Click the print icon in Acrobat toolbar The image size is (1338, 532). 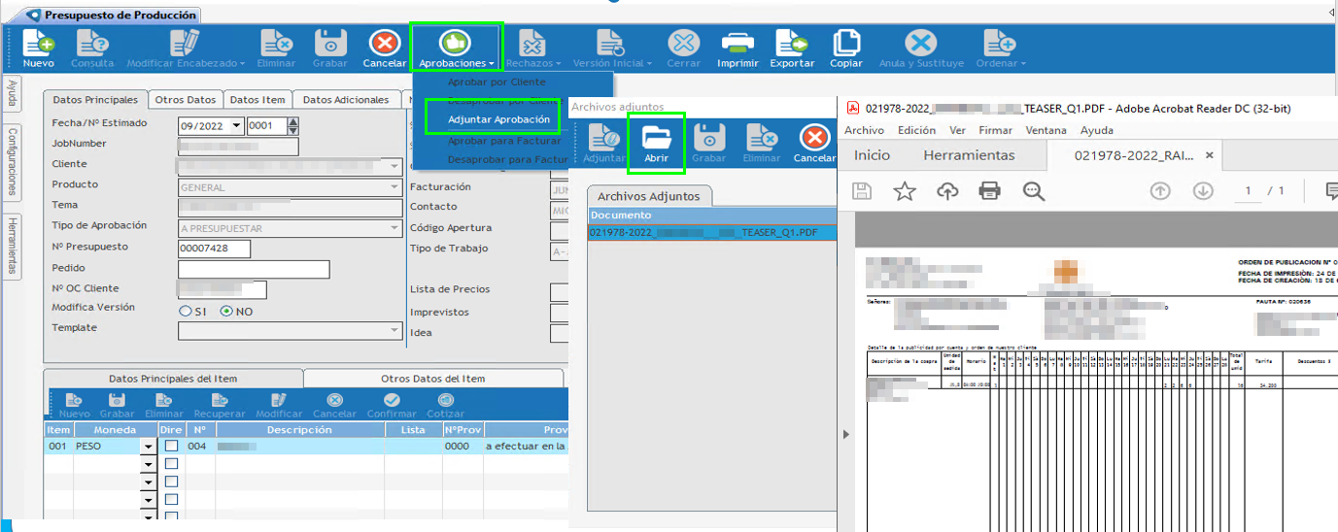(x=990, y=190)
